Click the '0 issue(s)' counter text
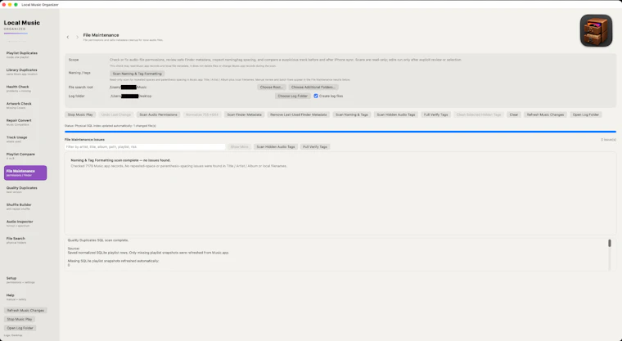Screen dimensions: 622x341 point(609,140)
